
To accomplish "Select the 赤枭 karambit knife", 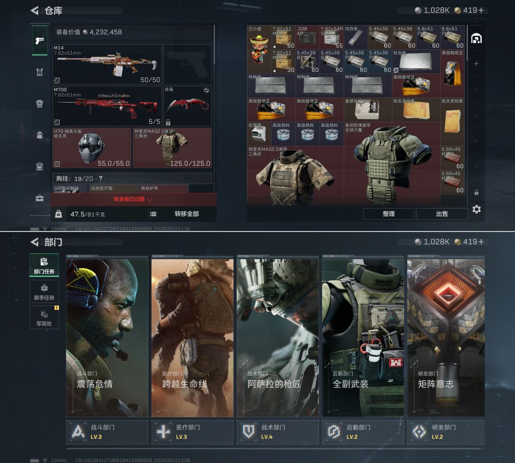I will click(x=188, y=106).
